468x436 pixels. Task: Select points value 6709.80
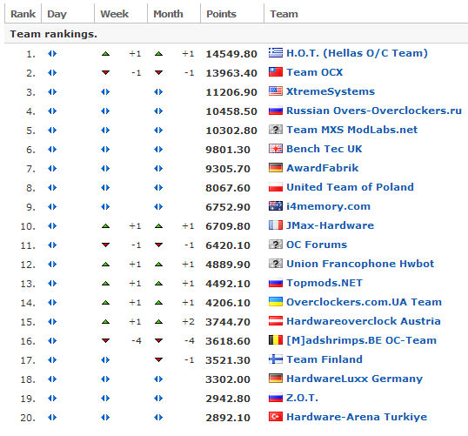tap(228, 226)
